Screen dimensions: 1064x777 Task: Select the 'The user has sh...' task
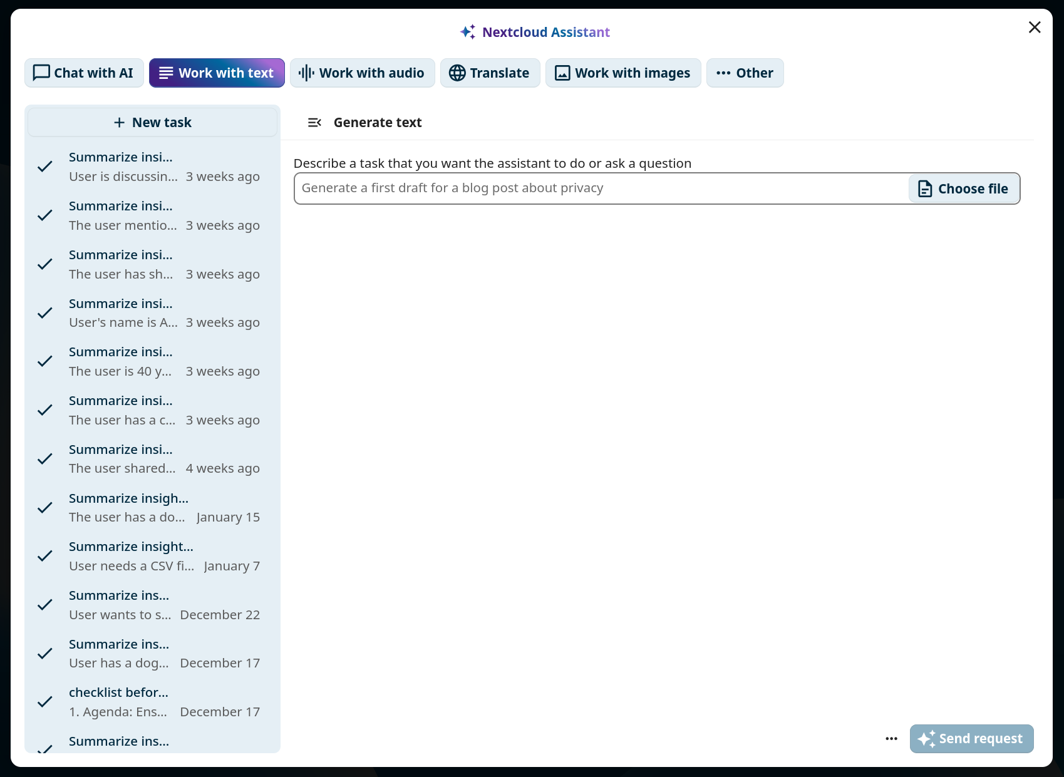point(152,264)
